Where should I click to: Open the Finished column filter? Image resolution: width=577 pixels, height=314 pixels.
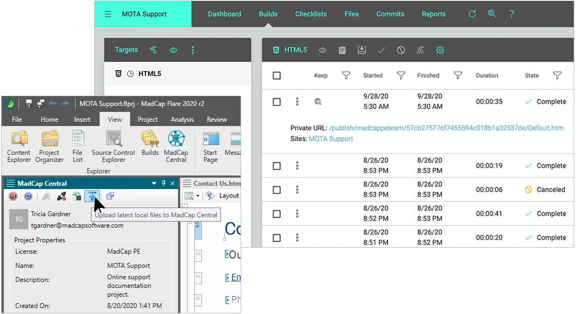pyautogui.click(x=458, y=76)
